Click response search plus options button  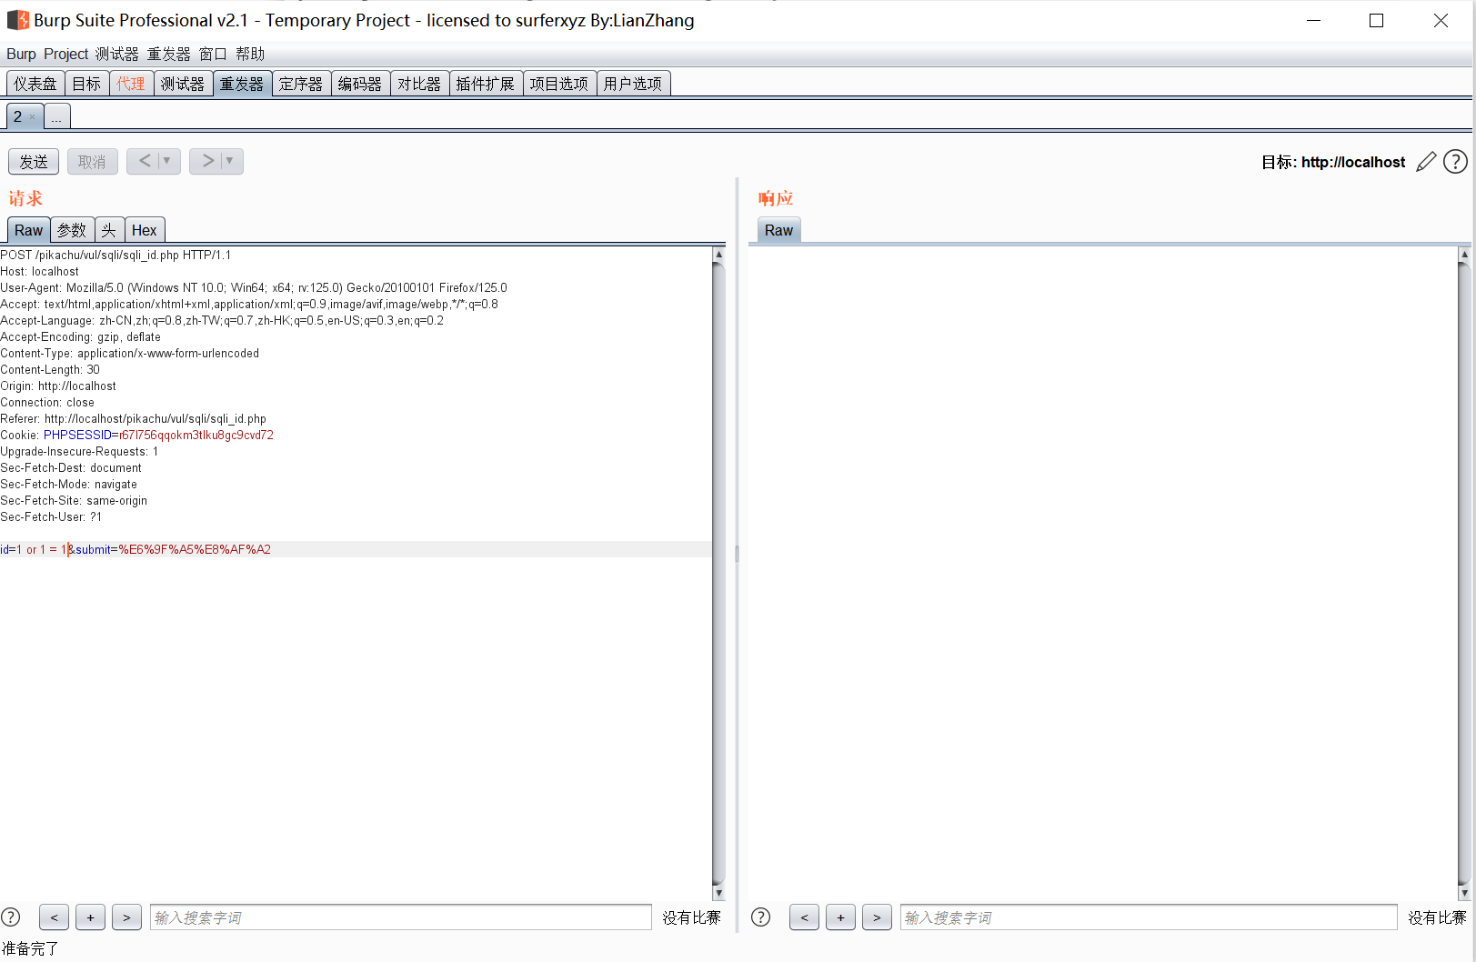pos(840,917)
